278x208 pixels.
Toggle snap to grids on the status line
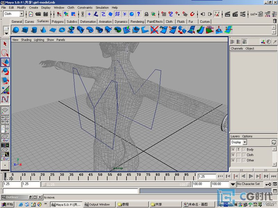coord(164,14)
